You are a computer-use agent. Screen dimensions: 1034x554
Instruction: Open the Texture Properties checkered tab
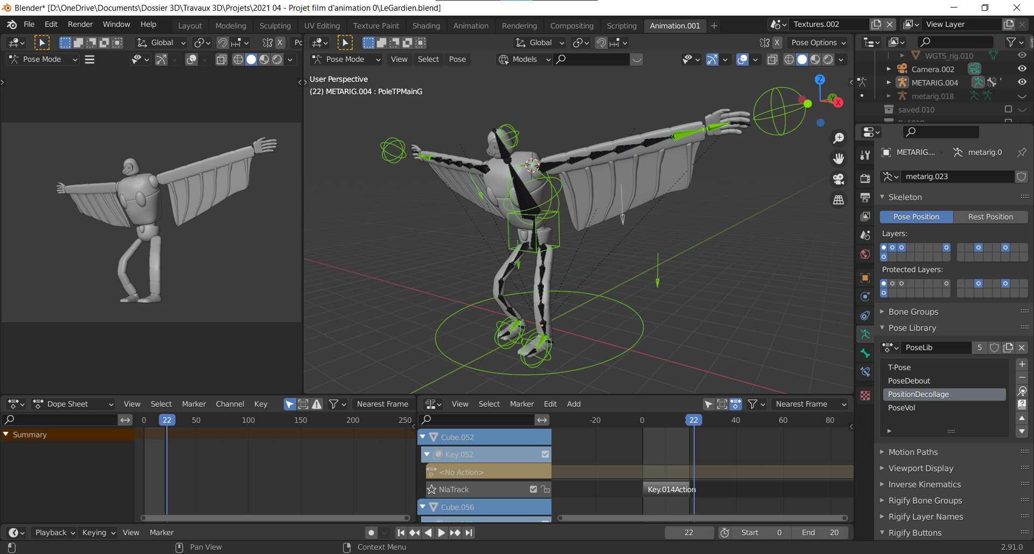pyautogui.click(x=865, y=395)
